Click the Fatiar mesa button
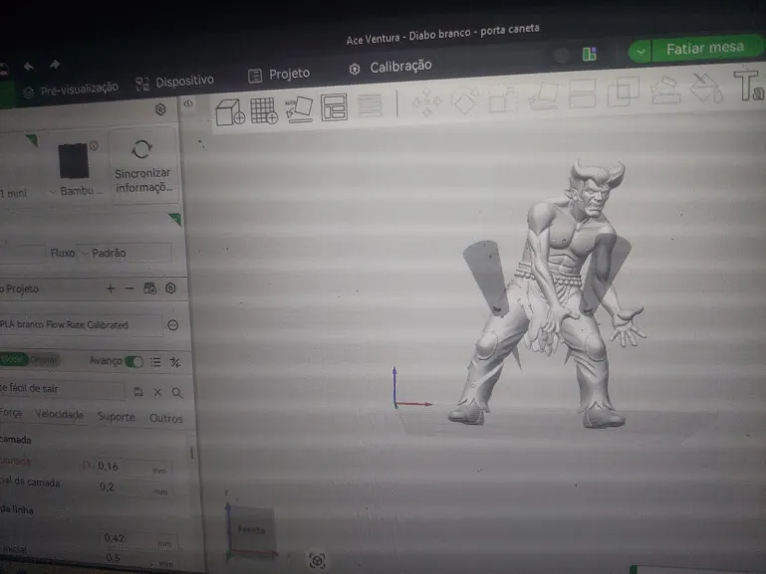Image resolution: width=766 pixels, height=574 pixels. [x=705, y=49]
